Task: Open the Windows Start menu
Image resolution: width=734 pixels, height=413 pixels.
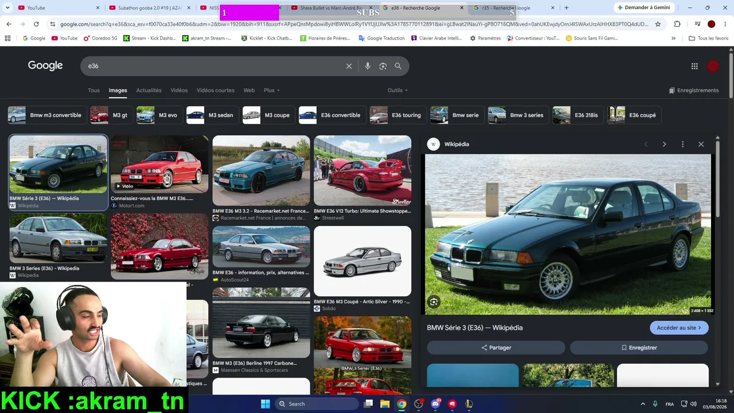Action: 266,404
